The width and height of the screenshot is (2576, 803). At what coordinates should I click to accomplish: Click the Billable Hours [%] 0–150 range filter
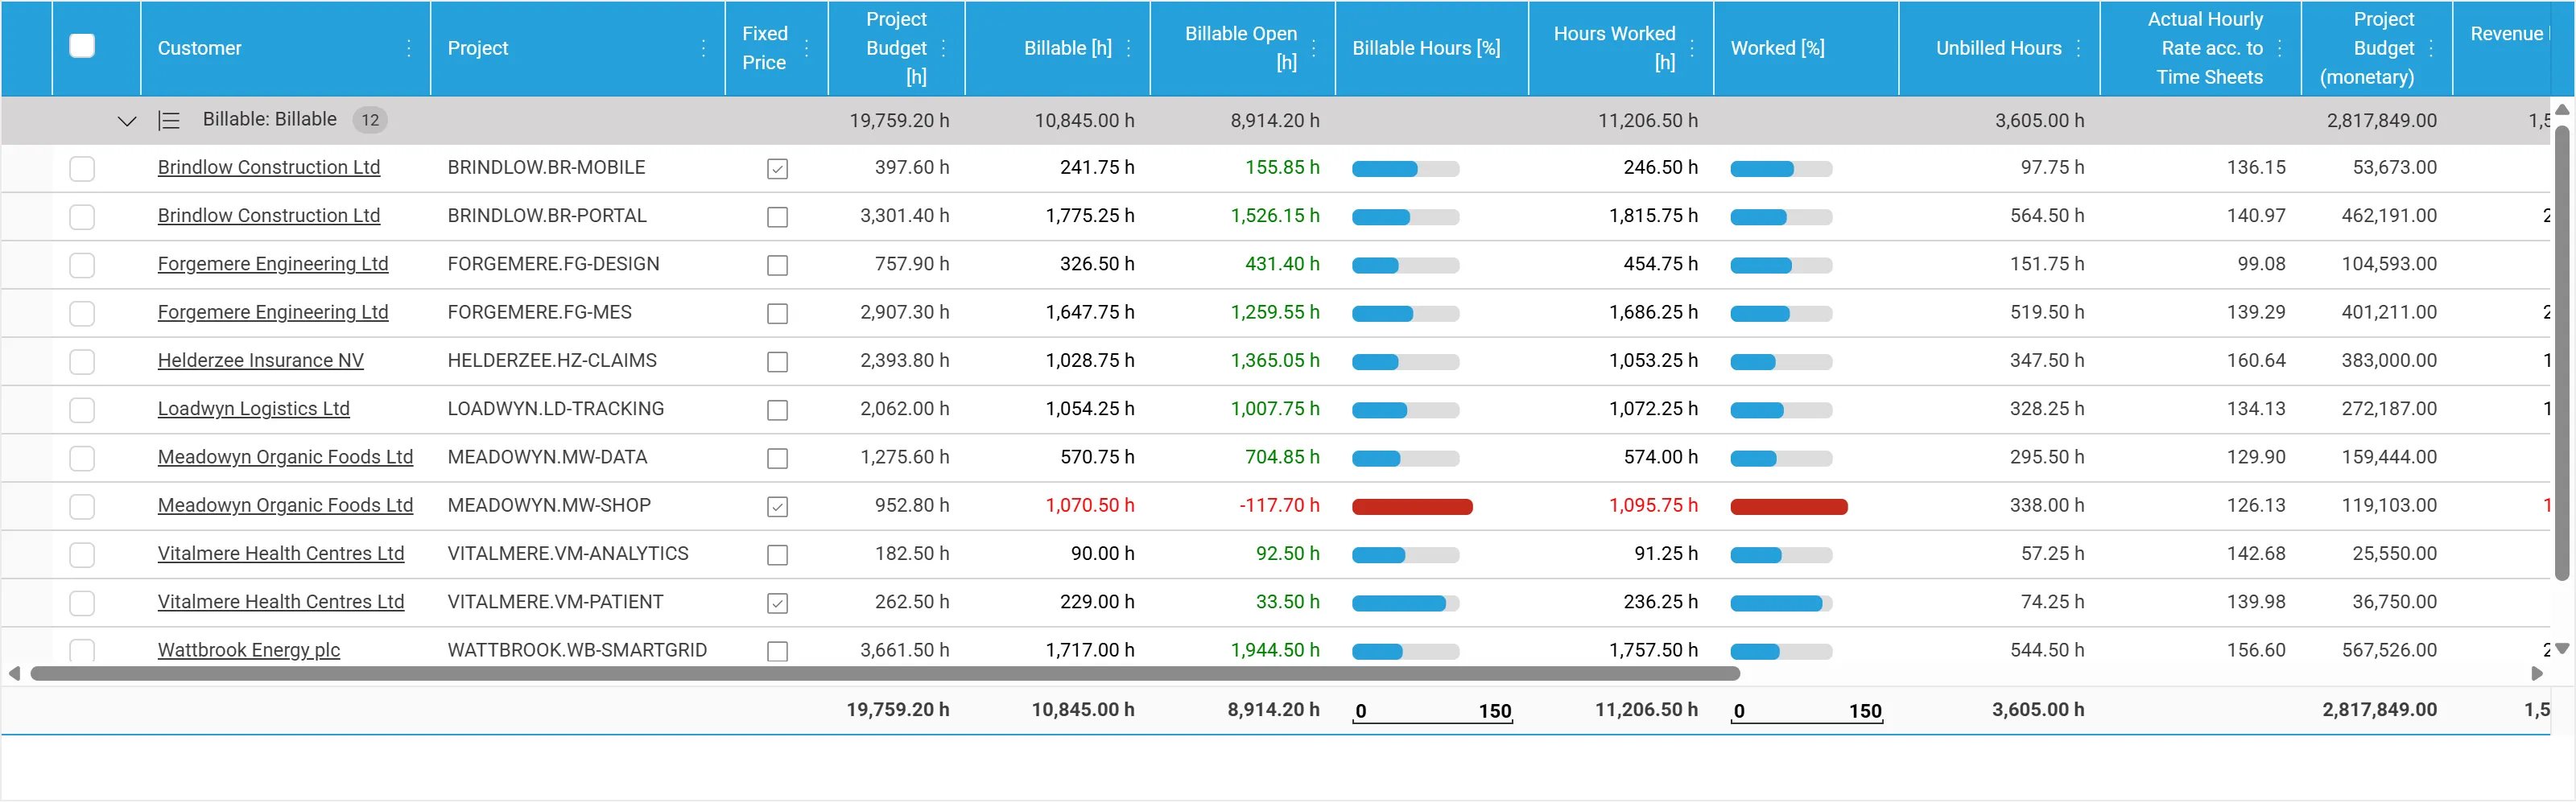pyautogui.click(x=1432, y=711)
